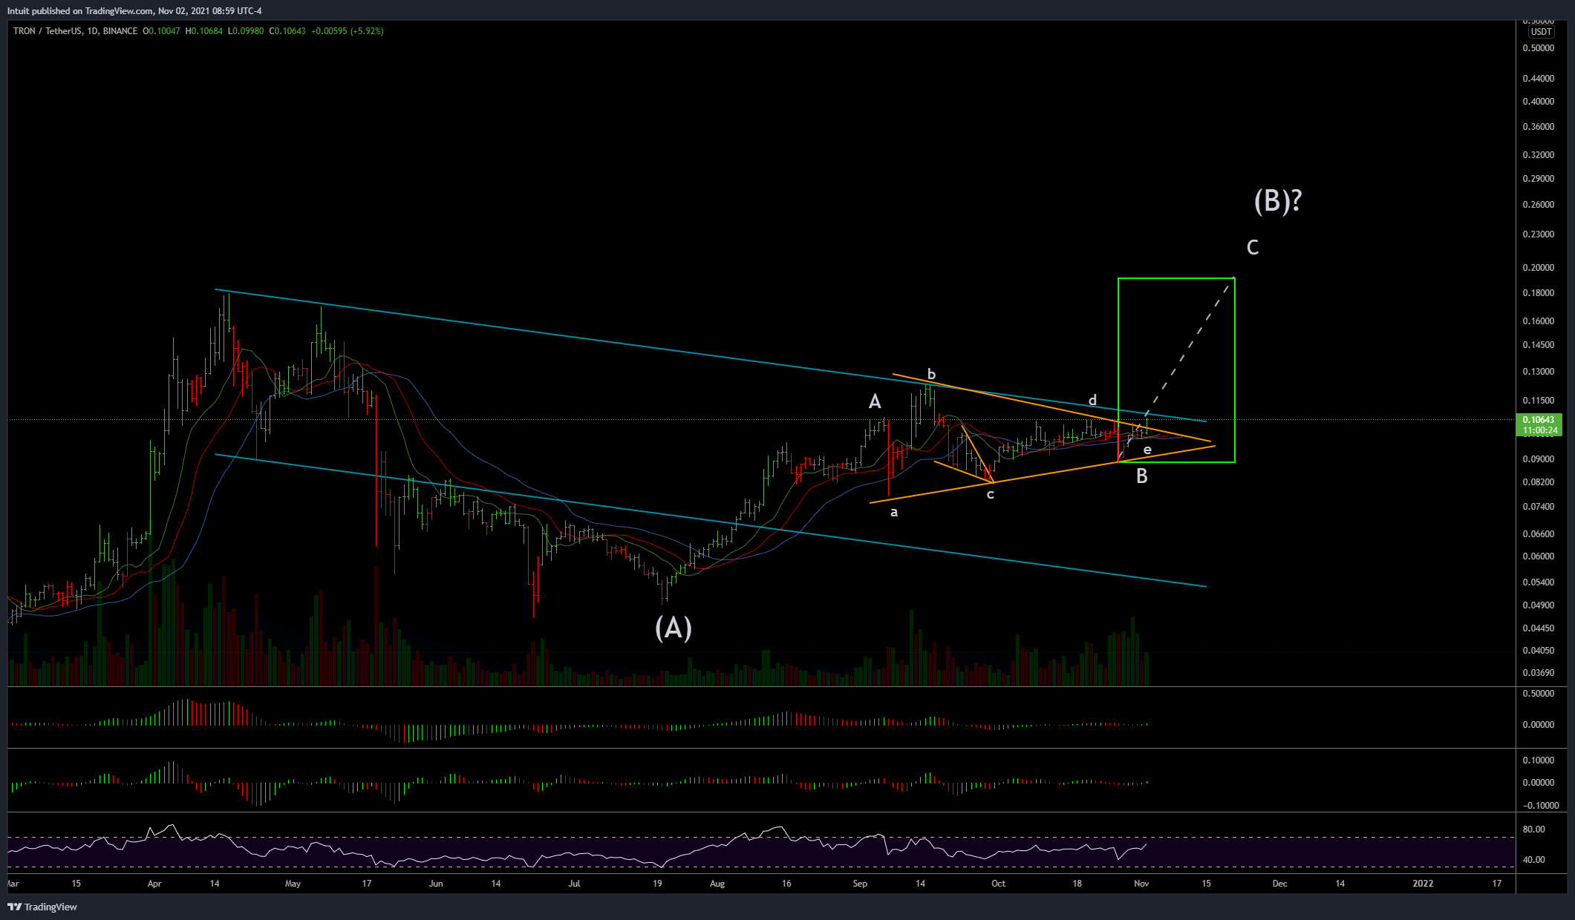Image resolution: width=1575 pixels, height=920 pixels.
Task: Select the capital A wave label
Action: 875,401
